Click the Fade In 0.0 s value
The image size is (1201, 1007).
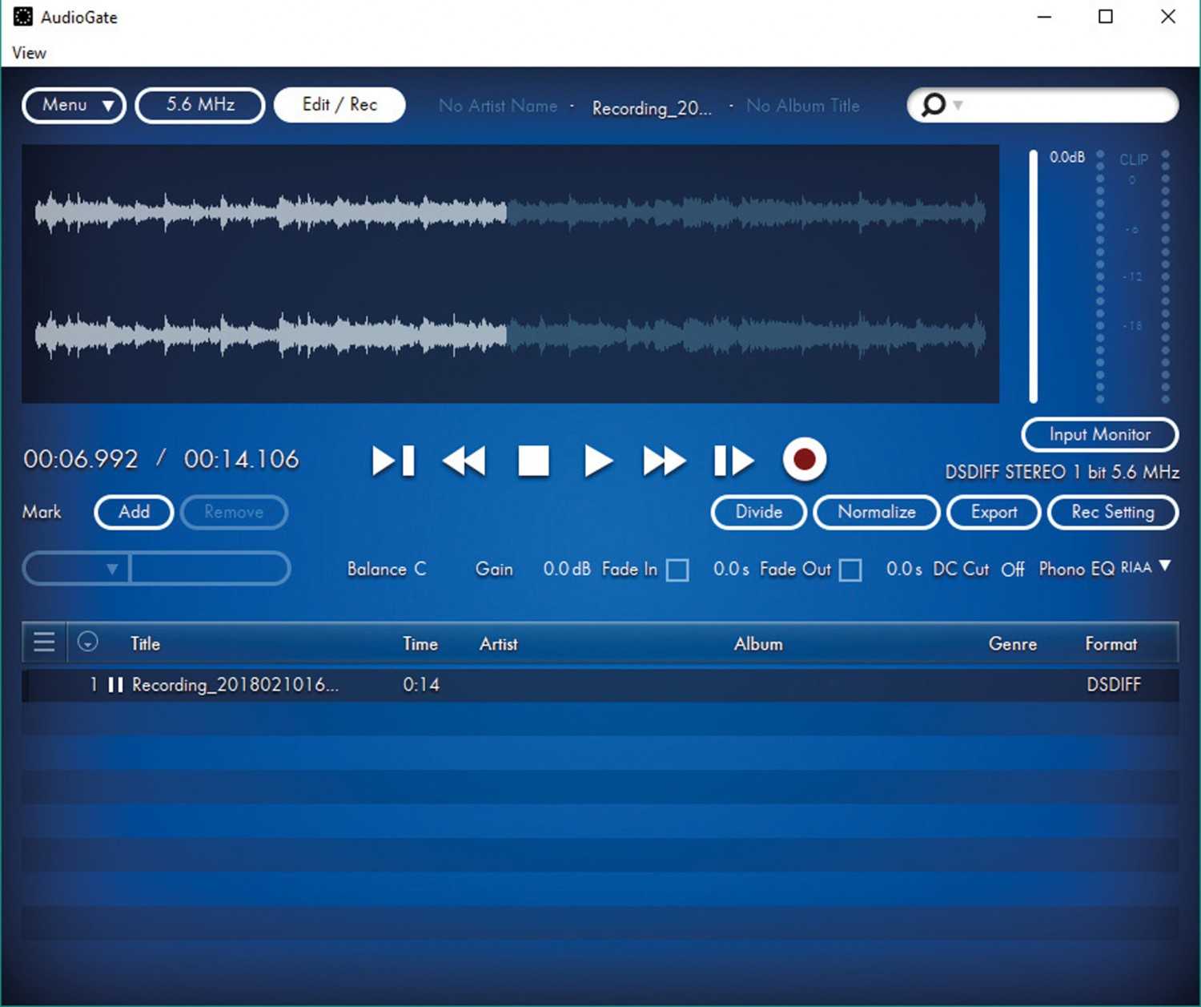click(731, 569)
